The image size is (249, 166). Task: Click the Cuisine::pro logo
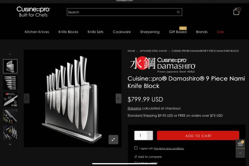(x=33, y=12)
